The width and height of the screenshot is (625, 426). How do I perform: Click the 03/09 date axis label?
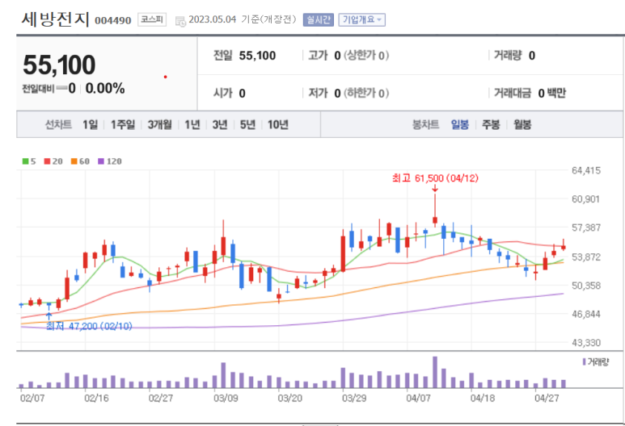pos(226,398)
